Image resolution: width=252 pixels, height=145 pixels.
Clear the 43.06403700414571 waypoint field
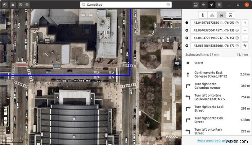pos(237,30)
